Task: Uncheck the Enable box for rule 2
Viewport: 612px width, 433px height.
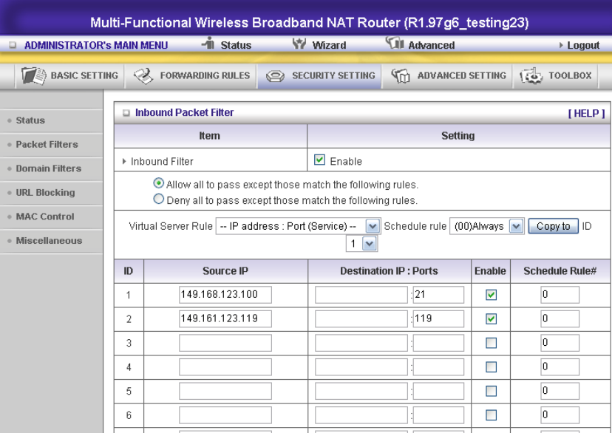Action: click(x=491, y=319)
